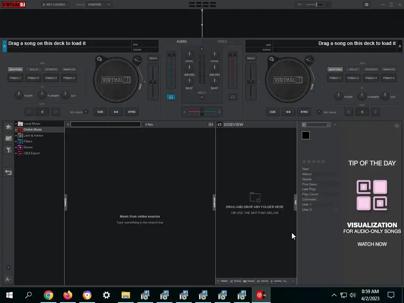Add a filter folder with funnel icon

[8, 150]
